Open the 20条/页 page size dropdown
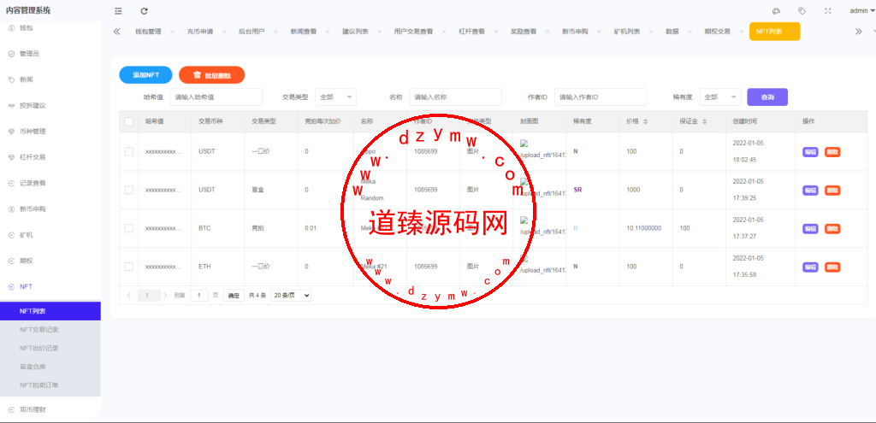 (x=291, y=296)
